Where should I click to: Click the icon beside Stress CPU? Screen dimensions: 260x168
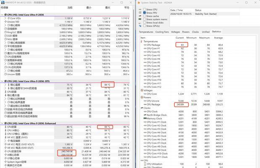[140, 10]
